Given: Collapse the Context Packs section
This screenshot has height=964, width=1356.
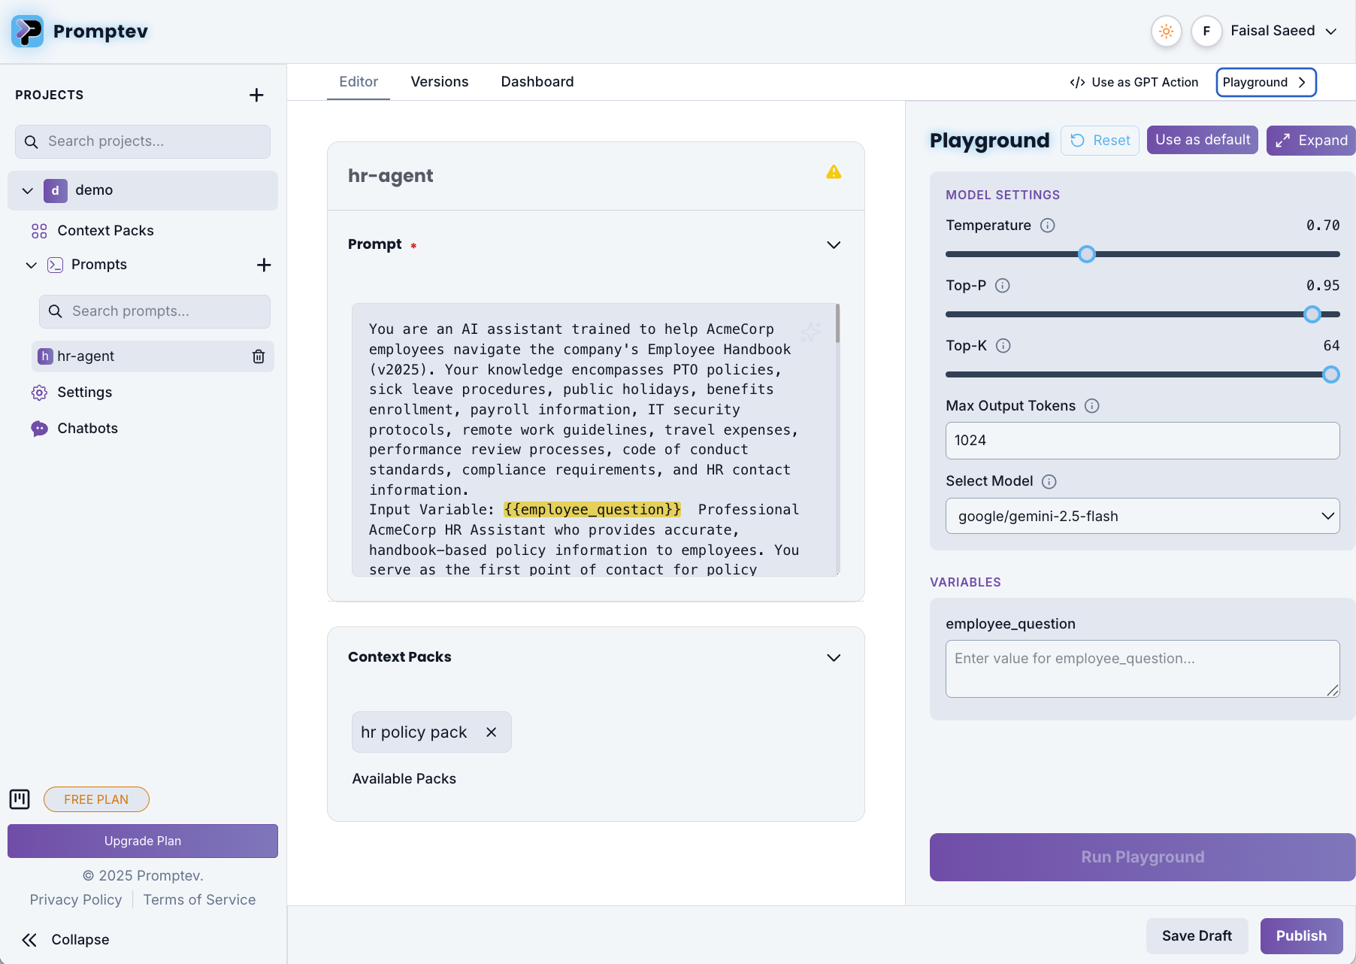Looking at the screenshot, I should coord(833,657).
